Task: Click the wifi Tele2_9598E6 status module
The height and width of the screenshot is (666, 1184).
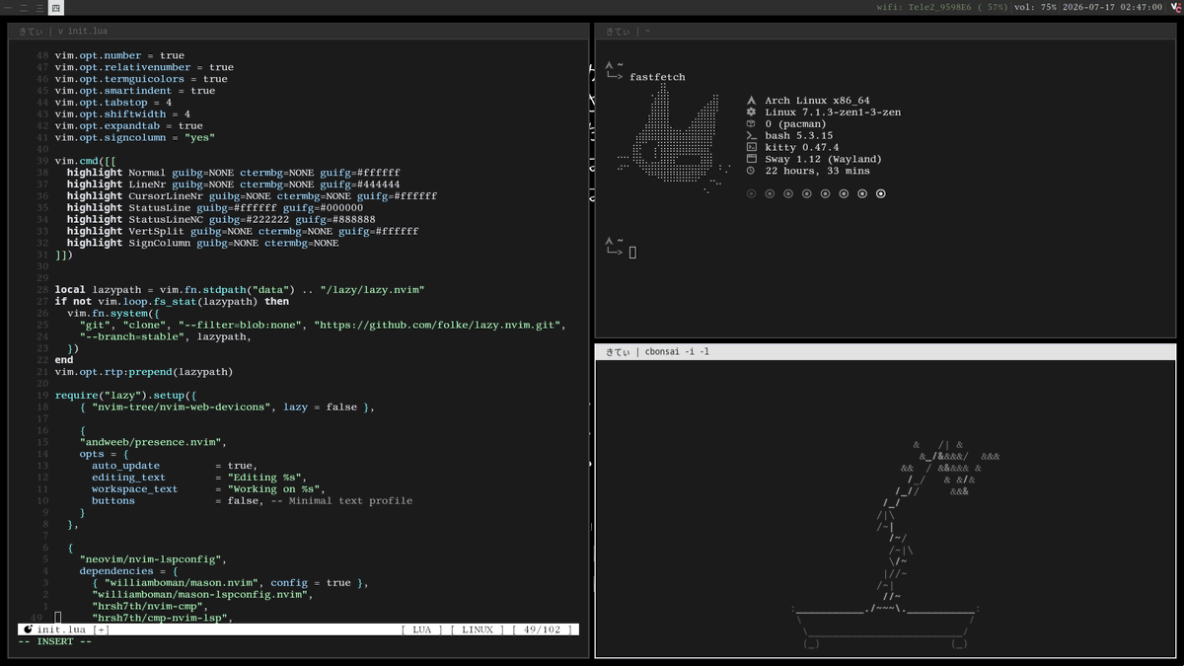Action: pyautogui.click(x=942, y=7)
